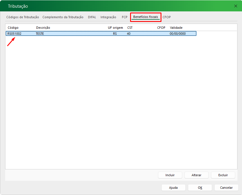This screenshot has height=195, width=242.
Task: Click the Validade column header
Action: point(176,28)
